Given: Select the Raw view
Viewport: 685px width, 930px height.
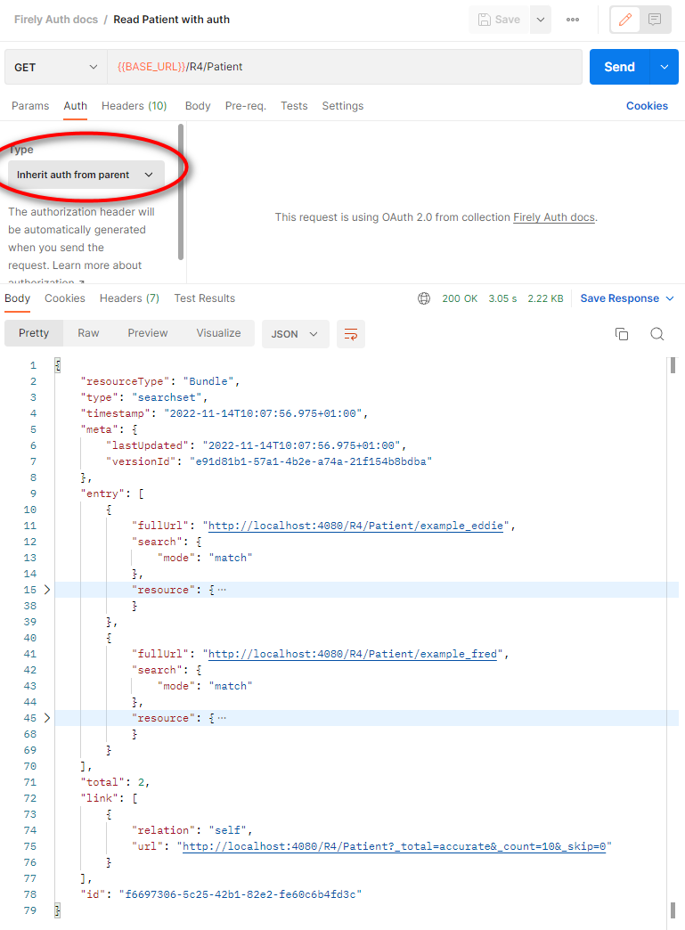Looking at the screenshot, I should click(88, 333).
